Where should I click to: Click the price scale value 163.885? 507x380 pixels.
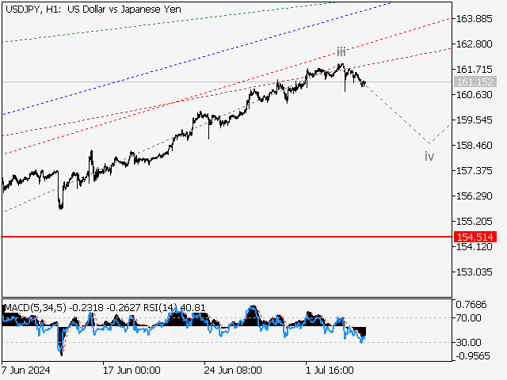[474, 19]
